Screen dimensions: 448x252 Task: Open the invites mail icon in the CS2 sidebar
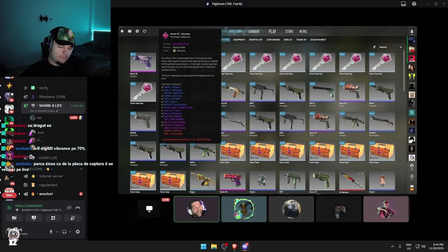click(x=412, y=187)
